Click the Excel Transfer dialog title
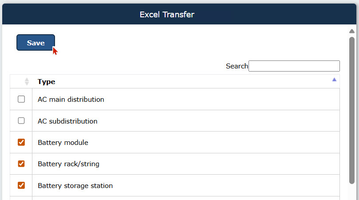Image resolution: width=359 pixels, height=200 pixels. [x=167, y=15]
